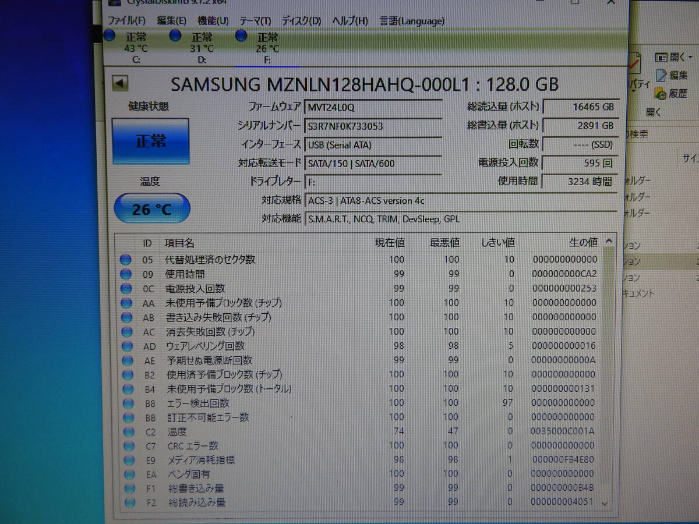Image resolution: width=699 pixels, height=524 pixels.
Task: Click the 正常 health status button
Action: pos(151,141)
